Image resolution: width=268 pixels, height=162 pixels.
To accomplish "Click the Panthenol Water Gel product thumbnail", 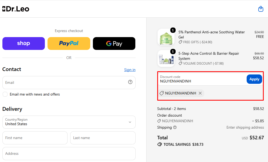I will point(166,37).
